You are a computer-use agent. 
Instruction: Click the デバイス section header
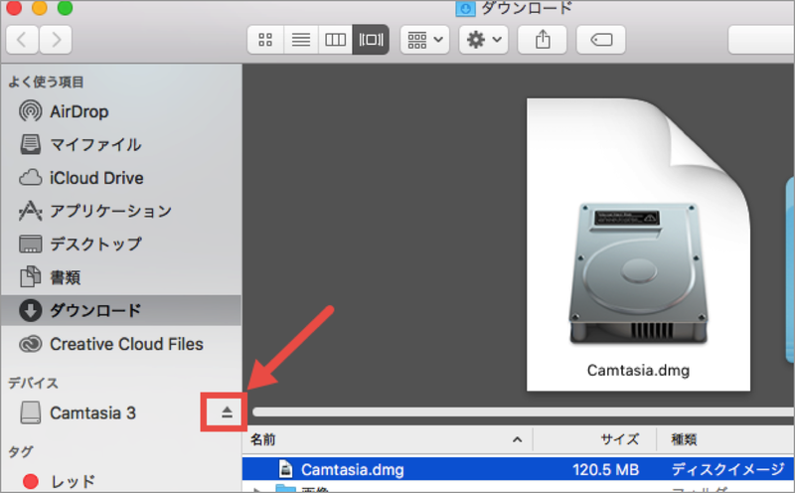(x=33, y=383)
